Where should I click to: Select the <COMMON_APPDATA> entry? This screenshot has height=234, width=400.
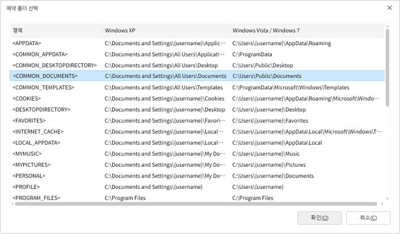(x=40, y=54)
